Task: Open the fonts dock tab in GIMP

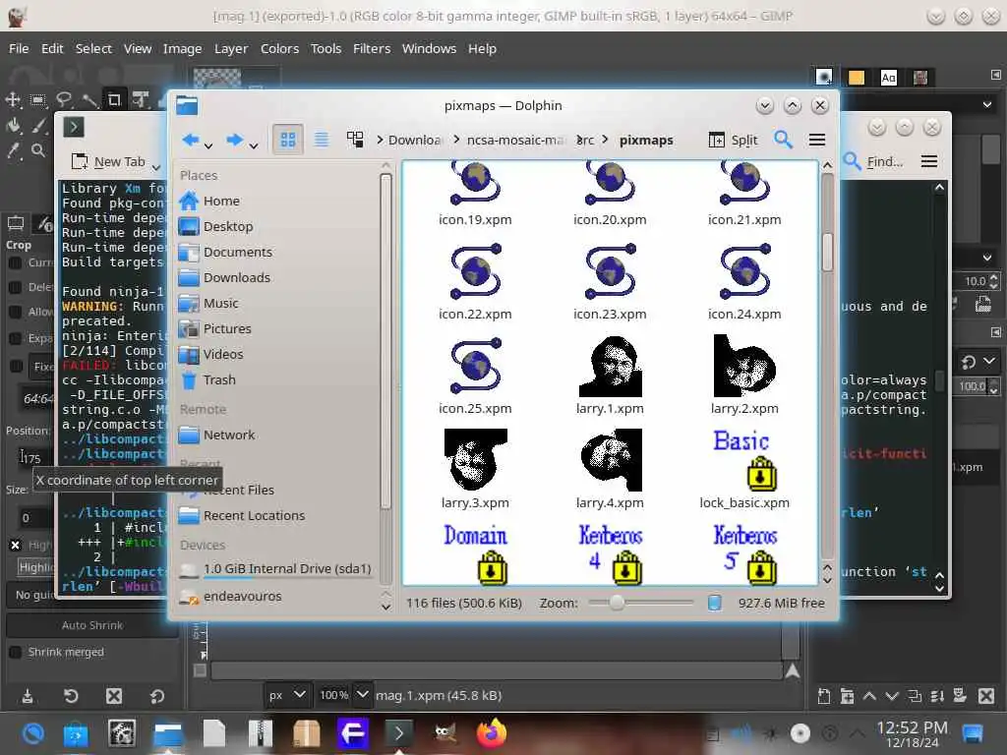Action: point(889,78)
